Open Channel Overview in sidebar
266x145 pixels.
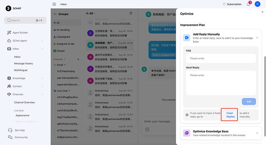coord(24,102)
